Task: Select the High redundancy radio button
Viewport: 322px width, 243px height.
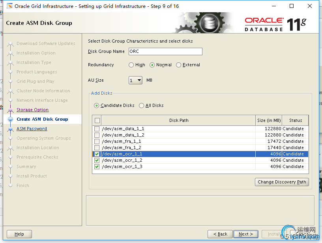Action: [x=131, y=65]
